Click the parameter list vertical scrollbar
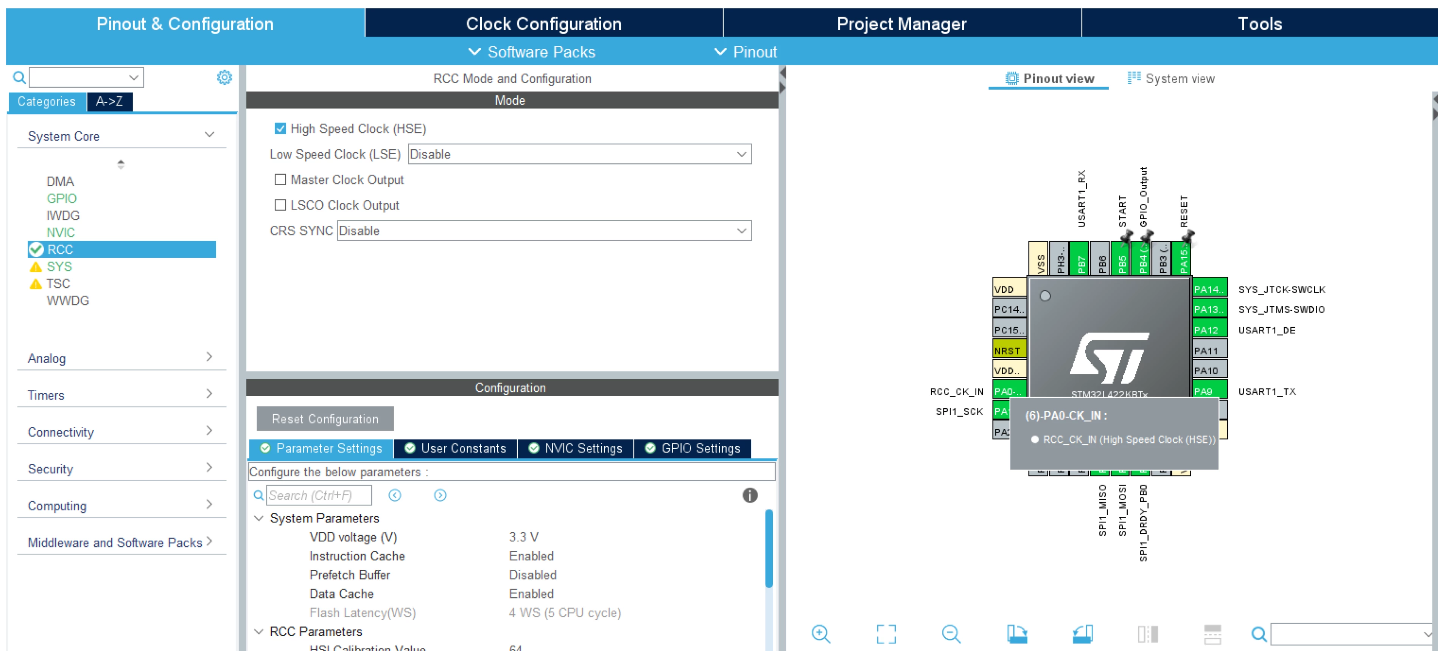The image size is (1438, 651). click(769, 548)
